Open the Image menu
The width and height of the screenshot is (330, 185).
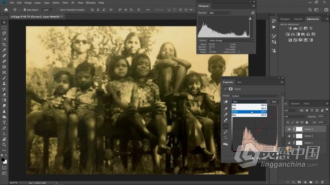coord(28,3)
